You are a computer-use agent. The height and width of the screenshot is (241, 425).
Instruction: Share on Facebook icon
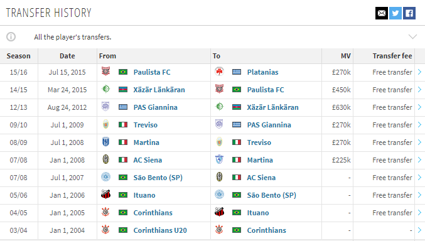click(409, 13)
